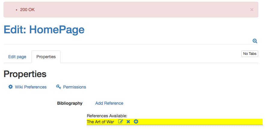The width and height of the screenshot is (266, 129).
Task: Click the Properties section heading
Action: pyautogui.click(x=25, y=74)
